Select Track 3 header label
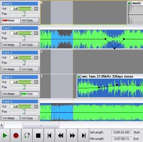This screenshot has height=142, width=143. click(x=20, y=77)
